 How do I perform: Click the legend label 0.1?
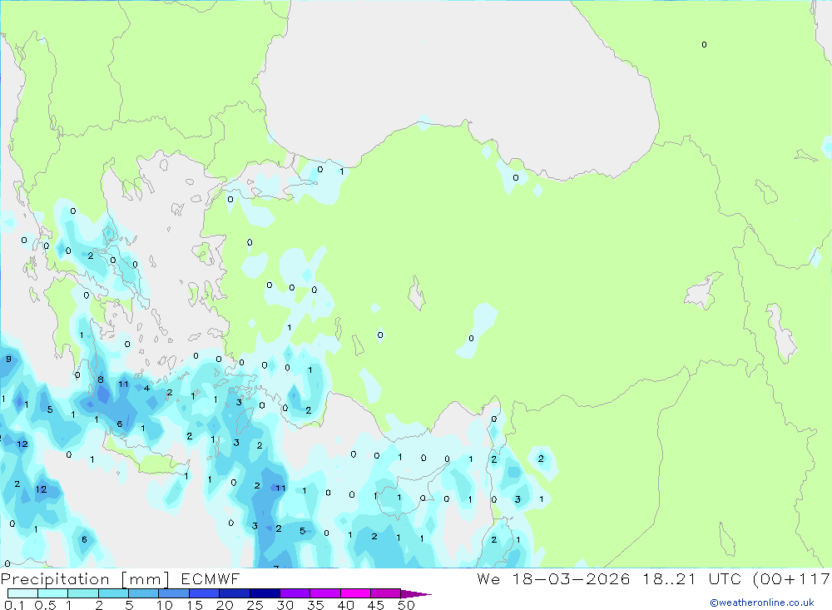[x=14, y=605]
